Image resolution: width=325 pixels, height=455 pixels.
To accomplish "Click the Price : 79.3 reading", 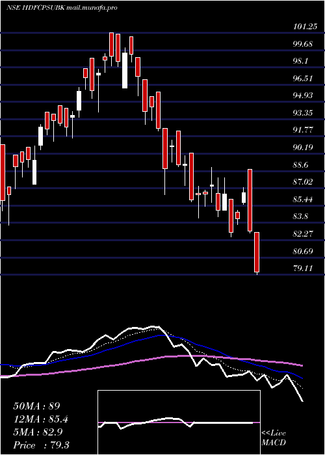I will point(41,445).
